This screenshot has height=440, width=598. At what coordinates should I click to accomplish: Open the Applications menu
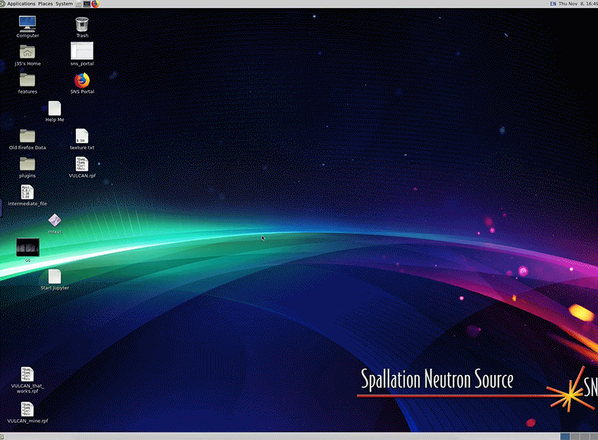20,3
